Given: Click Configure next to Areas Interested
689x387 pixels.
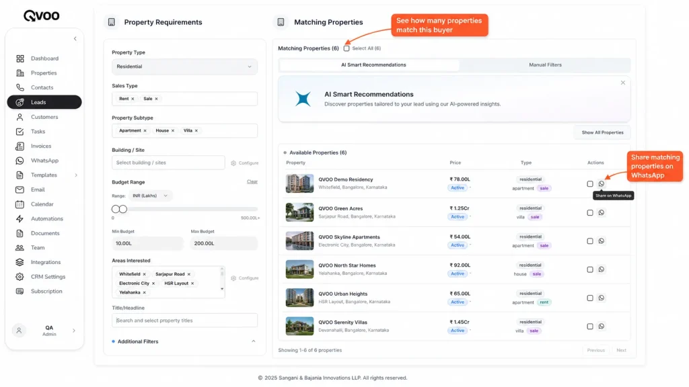Looking at the screenshot, I should pyautogui.click(x=245, y=278).
